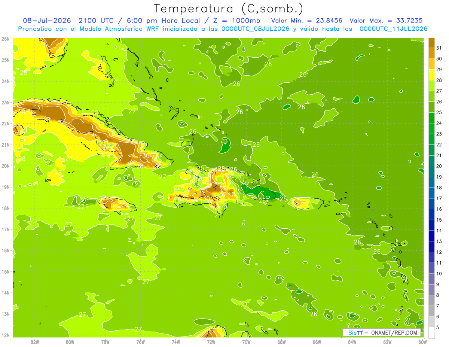Pick the purple swatch between legend 9 and 10
449x347 pixels.
point(432,278)
